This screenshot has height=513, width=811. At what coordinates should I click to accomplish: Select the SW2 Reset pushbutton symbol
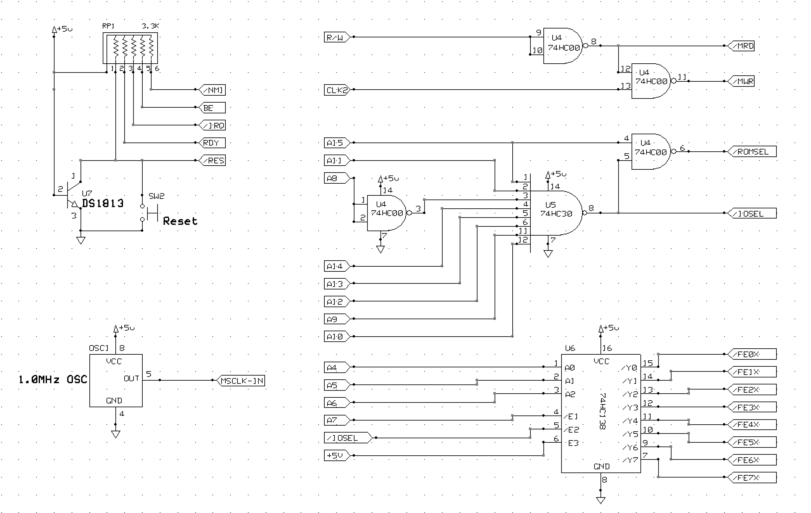(150, 212)
